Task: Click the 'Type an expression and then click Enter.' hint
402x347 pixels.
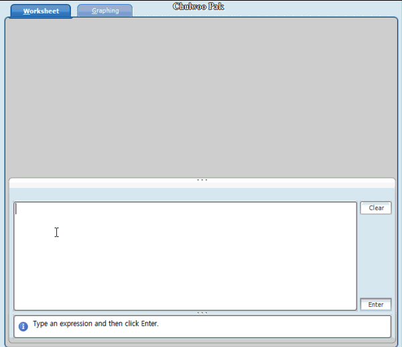Action: 96,324
